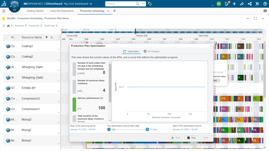269x151 pixels.
Task: Increase optimization period with plus button
Action: 147,129
